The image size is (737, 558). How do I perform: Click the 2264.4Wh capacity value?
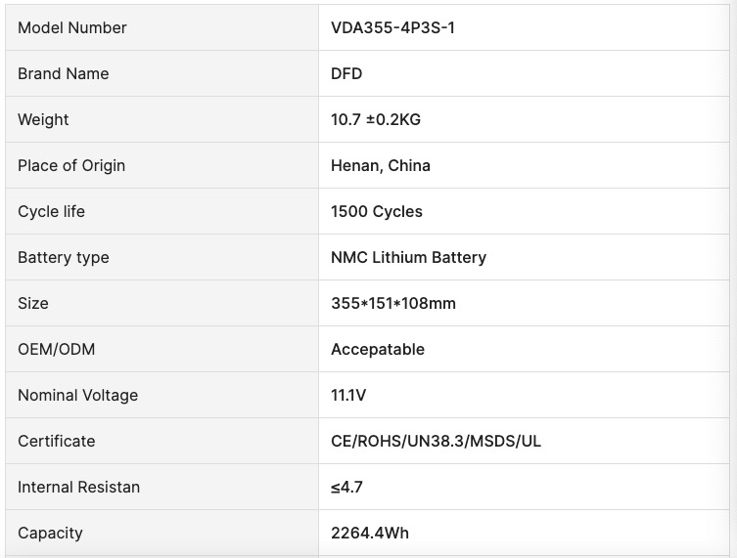pos(370,534)
